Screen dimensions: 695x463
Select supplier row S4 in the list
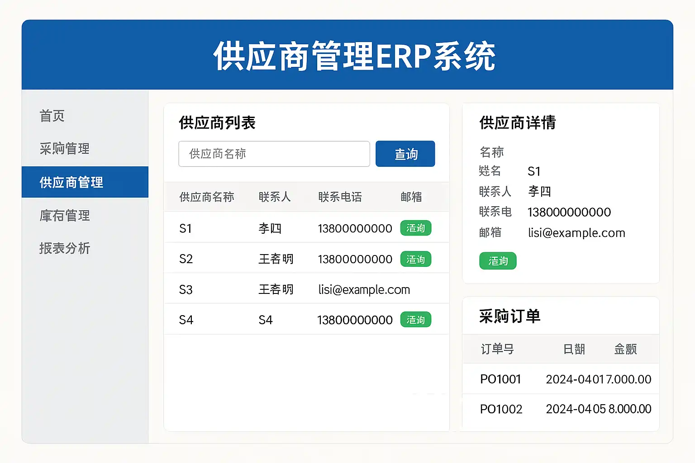pos(186,320)
